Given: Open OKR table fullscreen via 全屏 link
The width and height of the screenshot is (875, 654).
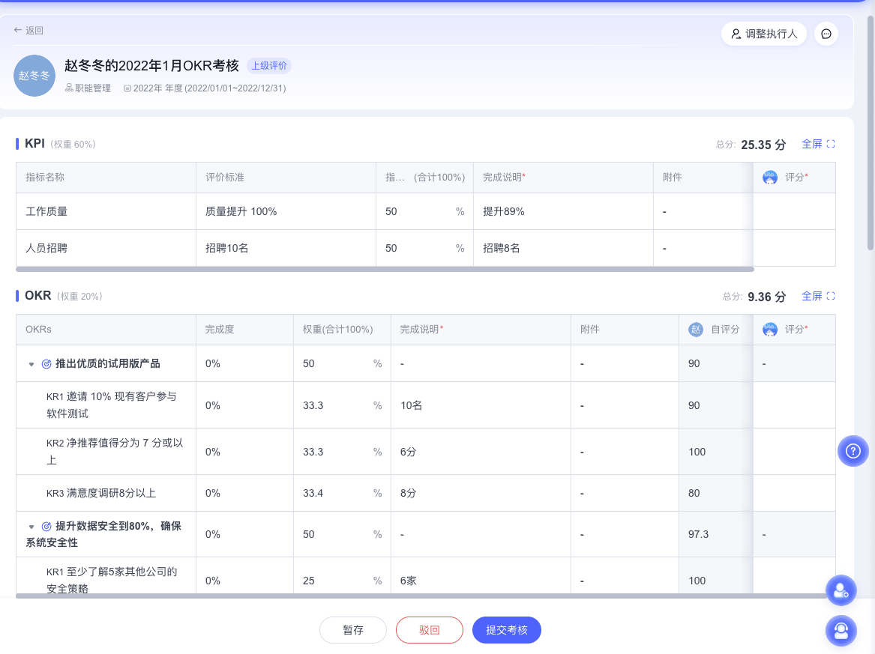Looking at the screenshot, I should click(x=814, y=296).
